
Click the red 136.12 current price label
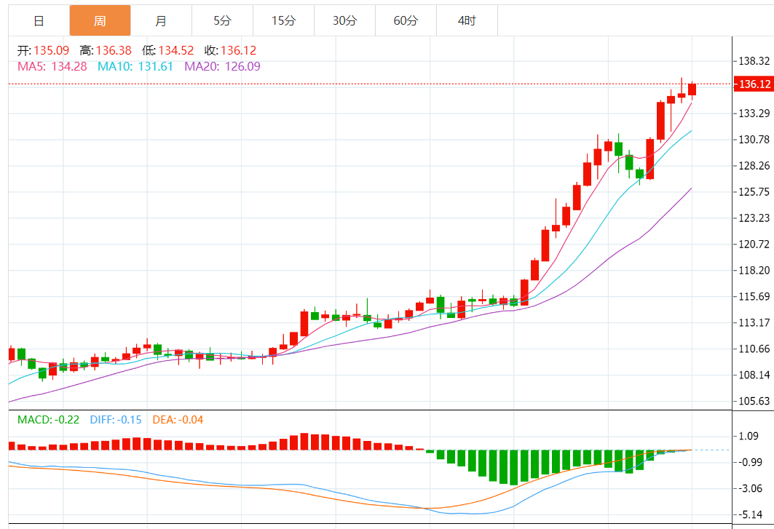click(x=754, y=84)
